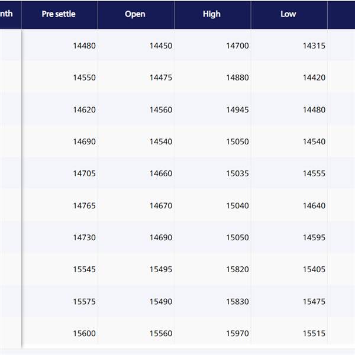This screenshot has height=355, width=355.
Task: Select Pre settle value 14480
Action: point(84,46)
